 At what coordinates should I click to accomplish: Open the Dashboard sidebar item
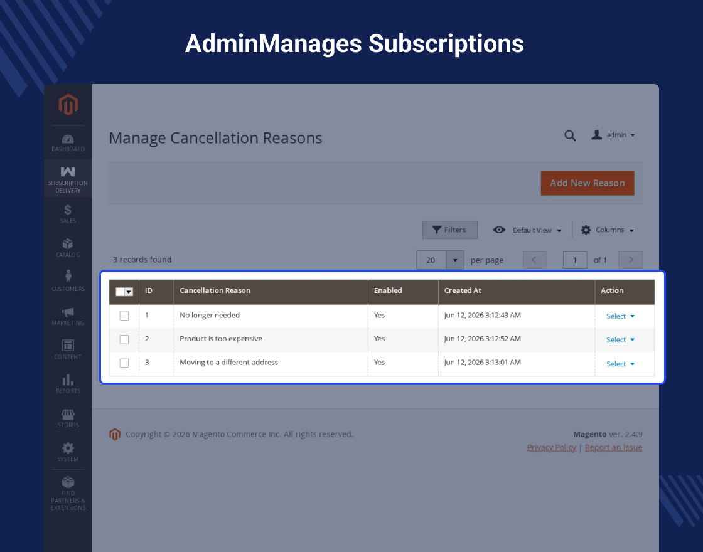coord(68,143)
